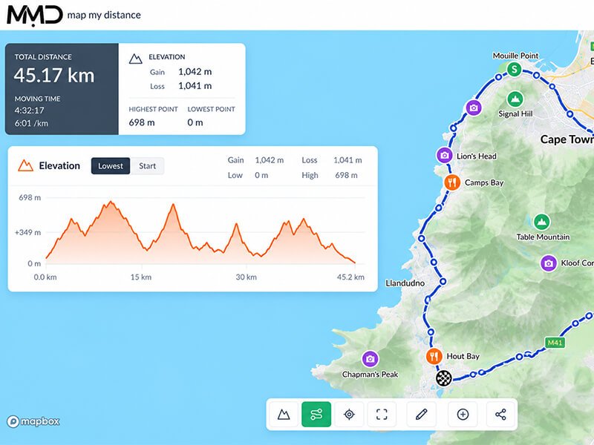Open Table Mountain green marker
The image size is (594, 445).
[x=542, y=222]
